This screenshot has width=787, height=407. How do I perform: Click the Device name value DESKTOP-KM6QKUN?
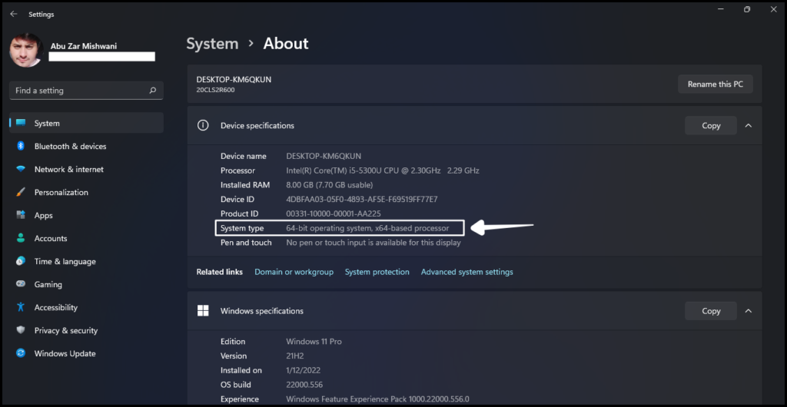click(x=324, y=156)
